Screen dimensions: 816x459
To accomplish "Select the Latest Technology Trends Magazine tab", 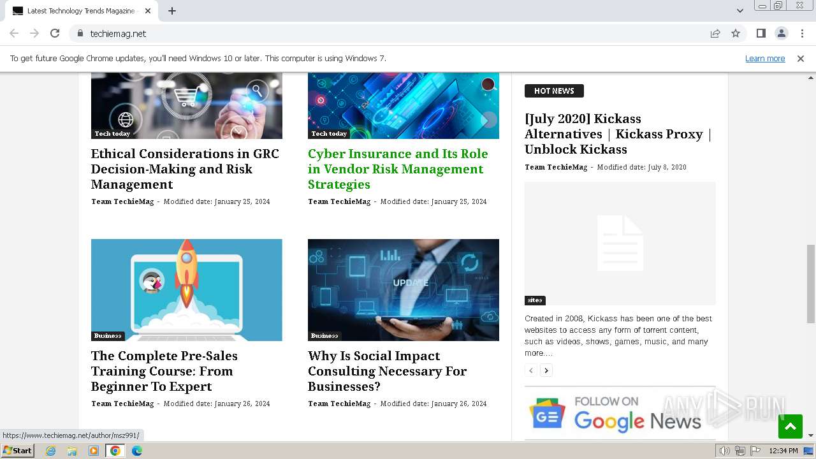I will click(x=81, y=11).
